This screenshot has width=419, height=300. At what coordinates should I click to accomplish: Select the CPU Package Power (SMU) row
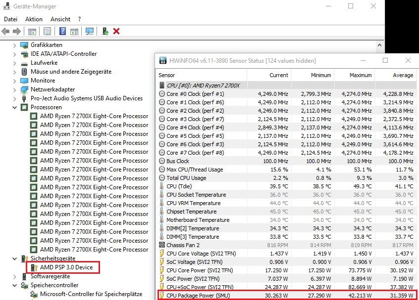(286, 296)
